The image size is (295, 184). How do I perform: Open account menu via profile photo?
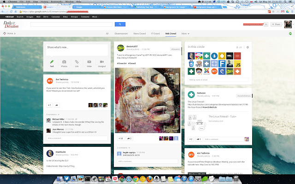click(x=288, y=24)
